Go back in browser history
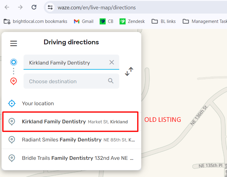 click(7, 7)
